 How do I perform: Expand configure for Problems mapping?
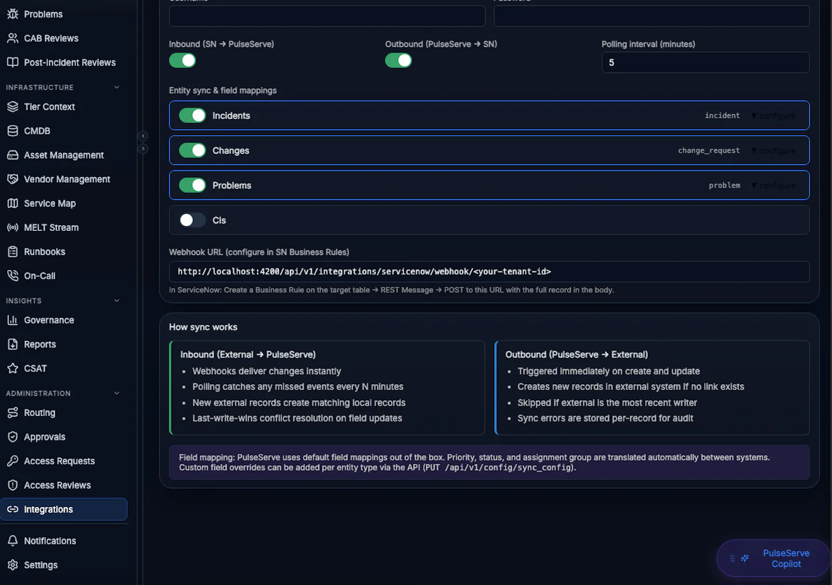[773, 185]
